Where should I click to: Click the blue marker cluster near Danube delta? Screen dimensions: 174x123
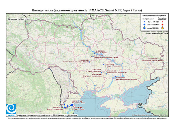pos(72,105)
